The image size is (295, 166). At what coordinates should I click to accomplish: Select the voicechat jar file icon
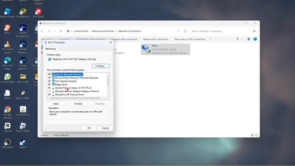(x=23, y=111)
